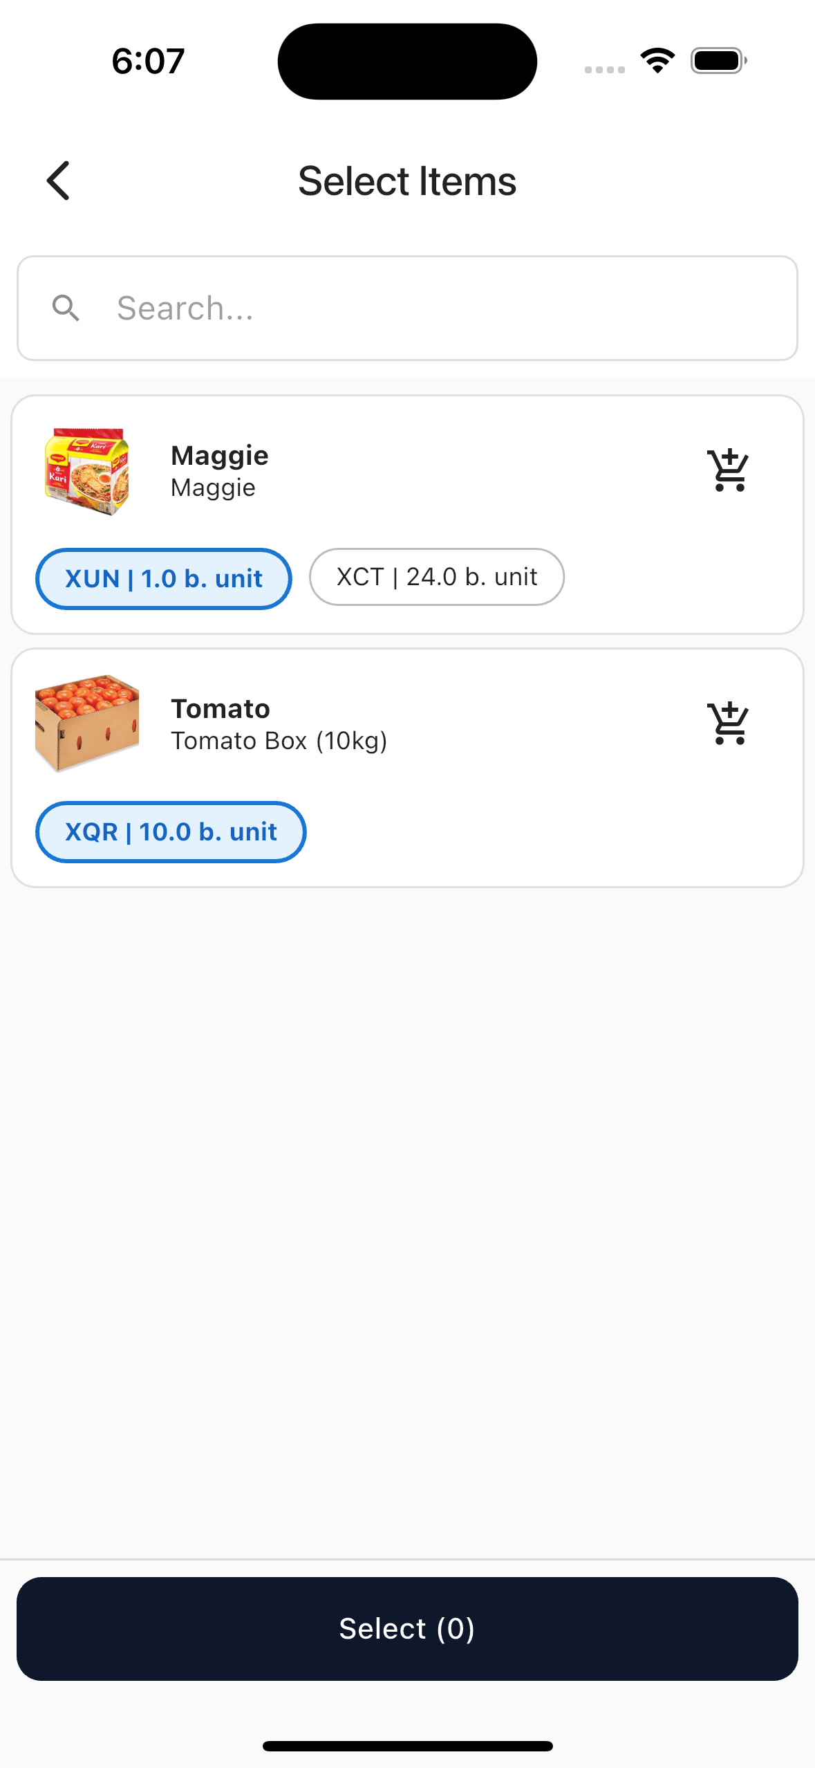
Task: Tap the Wi-Fi status icon
Action: click(657, 61)
